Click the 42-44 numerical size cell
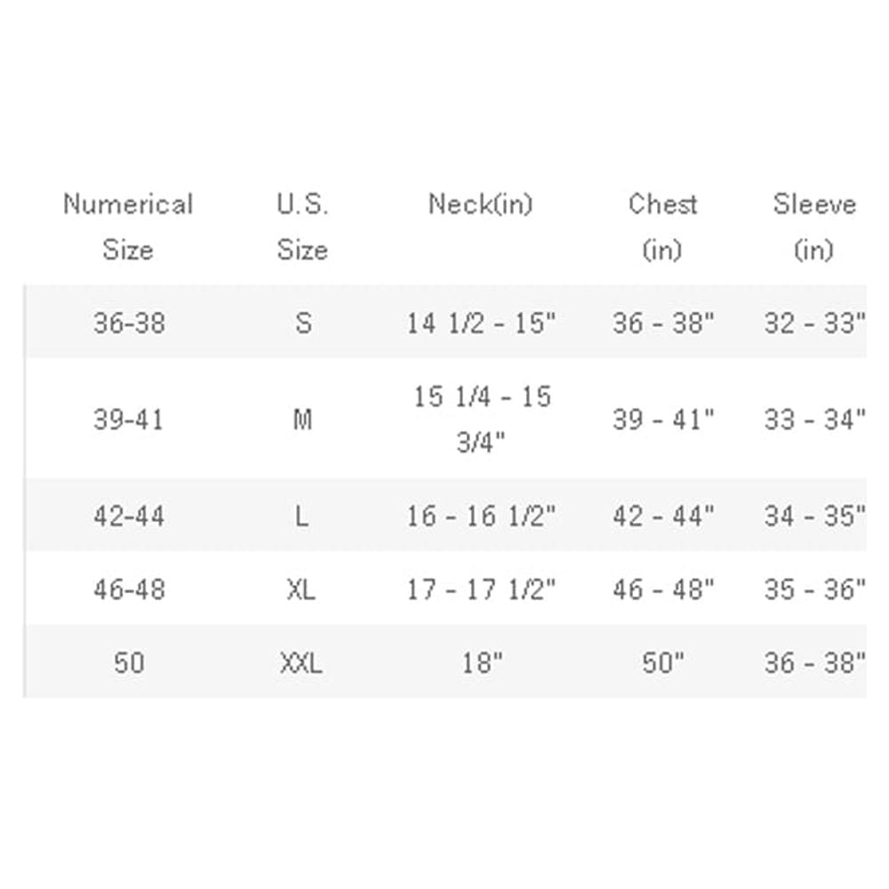The height and width of the screenshot is (889, 889). [129, 516]
